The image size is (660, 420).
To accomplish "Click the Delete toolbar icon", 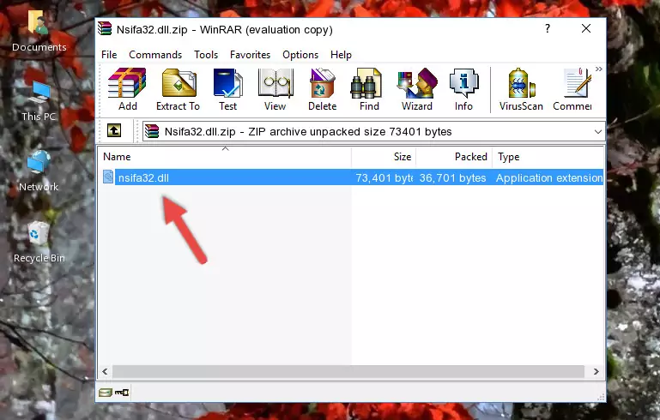I will tap(323, 89).
